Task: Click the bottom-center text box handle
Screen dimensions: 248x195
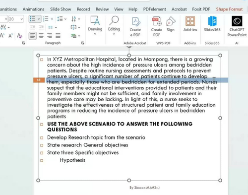Action: (x=129, y=180)
